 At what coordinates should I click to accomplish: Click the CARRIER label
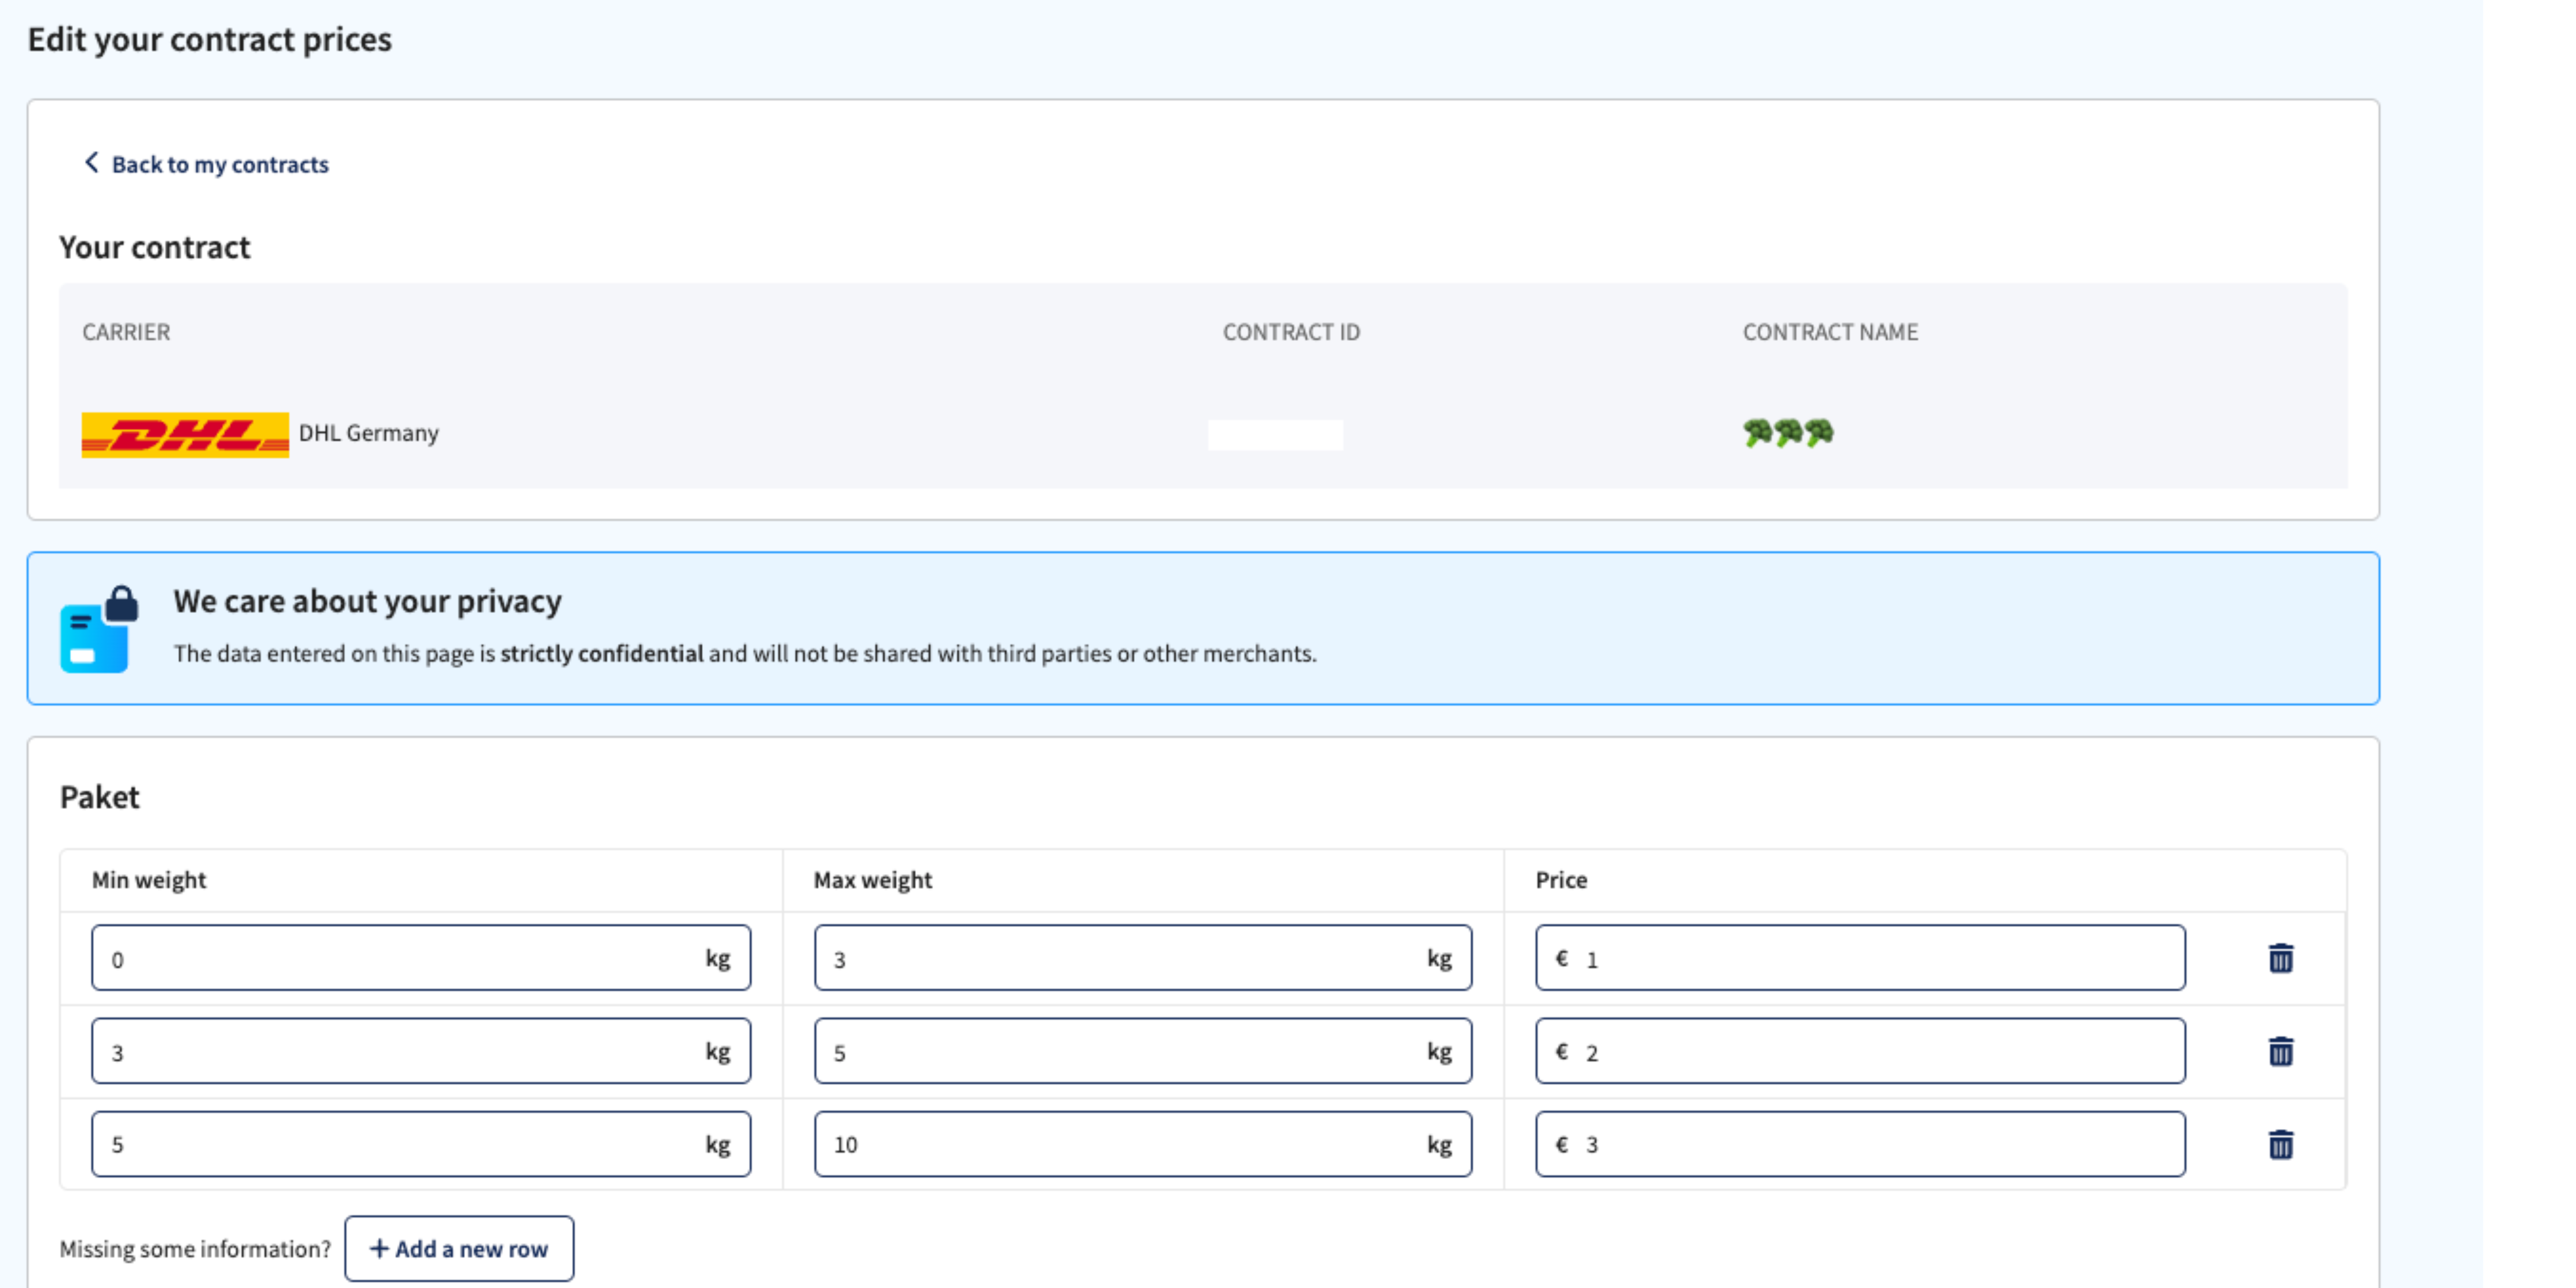pyautogui.click(x=126, y=332)
